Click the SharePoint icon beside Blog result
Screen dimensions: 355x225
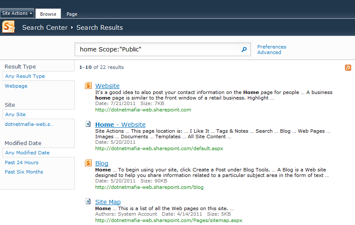(x=88, y=163)
